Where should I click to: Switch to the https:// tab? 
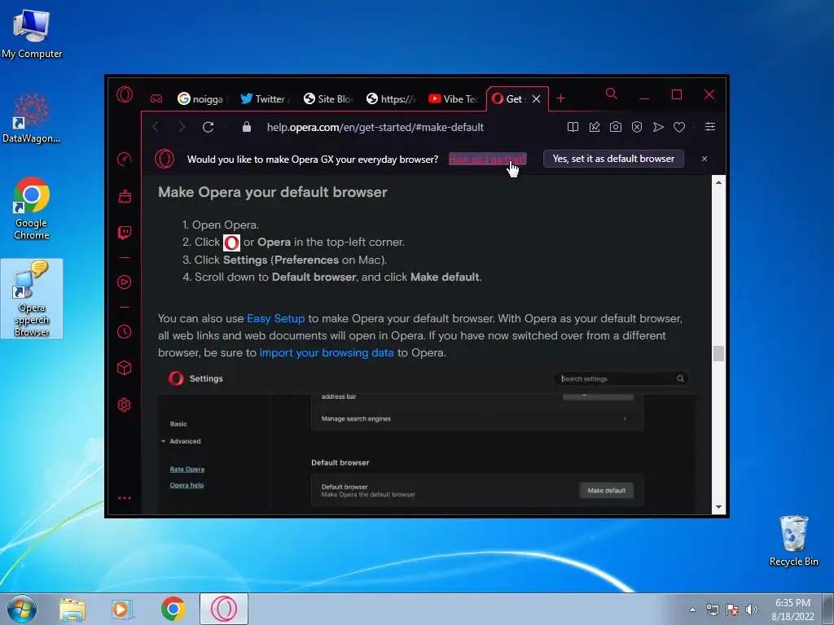click(x=390, y=98)
